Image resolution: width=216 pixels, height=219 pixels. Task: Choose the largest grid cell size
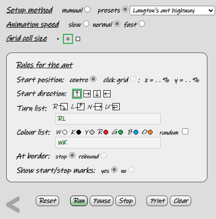[78, 39]
